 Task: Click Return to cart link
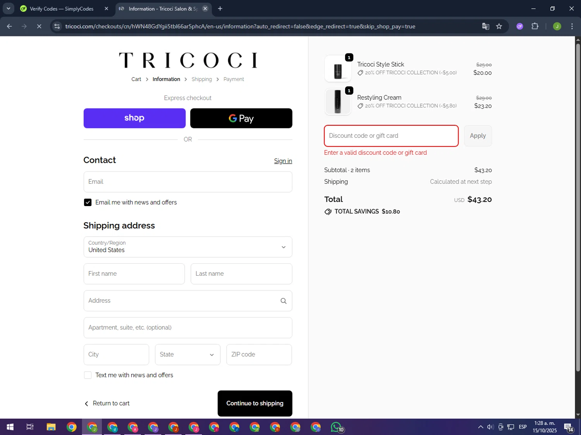[x=107, y=403]
